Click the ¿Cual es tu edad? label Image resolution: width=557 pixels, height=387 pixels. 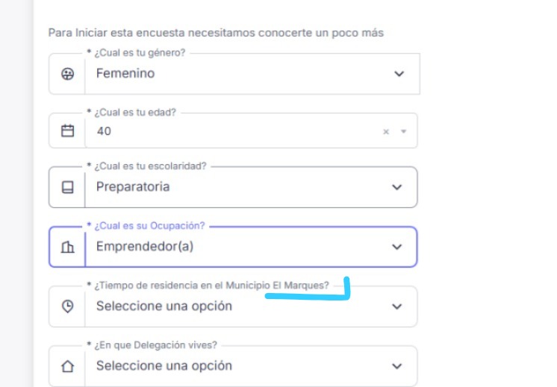point(137,113)
